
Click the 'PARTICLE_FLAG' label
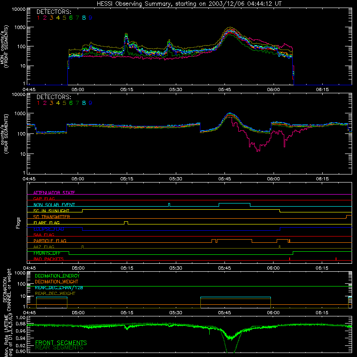[x=50, y=241]
